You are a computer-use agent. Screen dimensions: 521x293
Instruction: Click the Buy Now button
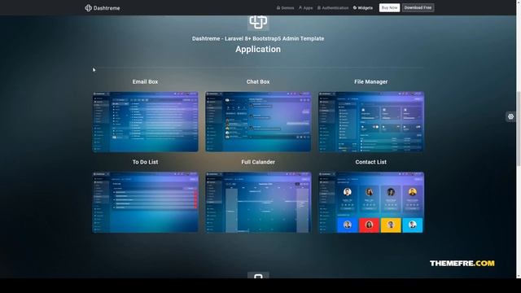coord(389,7)
